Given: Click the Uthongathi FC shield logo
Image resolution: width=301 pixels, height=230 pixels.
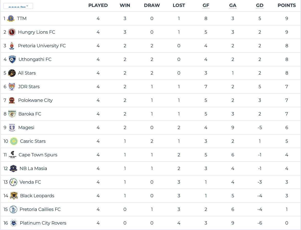Looking at the screenshot, I should (x=12, y=59).
